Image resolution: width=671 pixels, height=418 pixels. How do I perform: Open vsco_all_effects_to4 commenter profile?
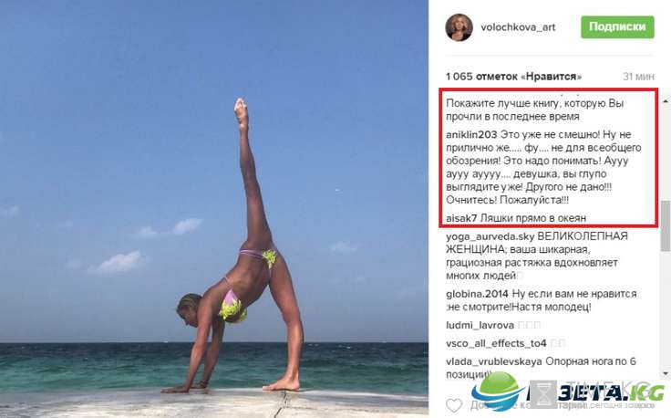coord(496,343)
